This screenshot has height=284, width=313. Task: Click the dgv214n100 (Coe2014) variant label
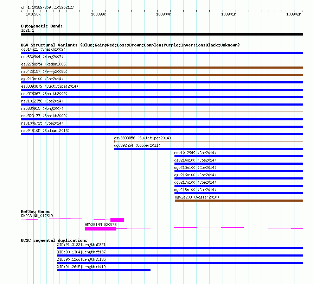pyautogui.click(x=195, y=160)
